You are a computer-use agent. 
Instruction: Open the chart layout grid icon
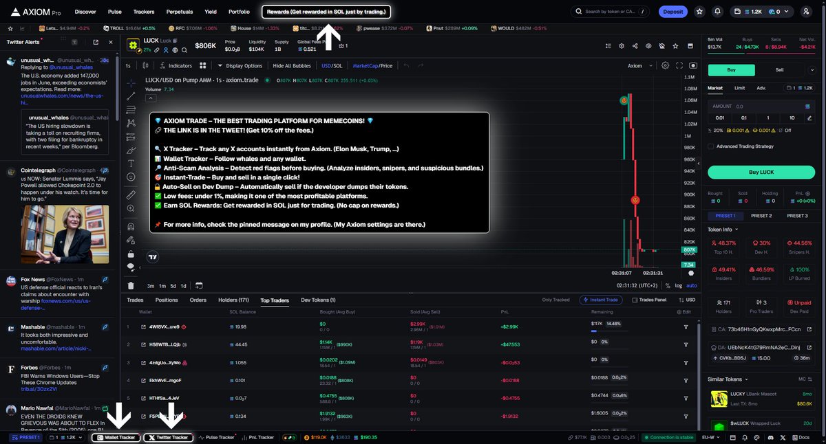click(x=203, y=66)
